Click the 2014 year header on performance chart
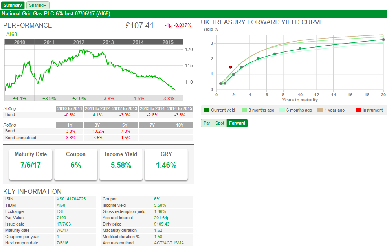Image resolution: width=387 pixels, height=246 pixels. (138, 42)
